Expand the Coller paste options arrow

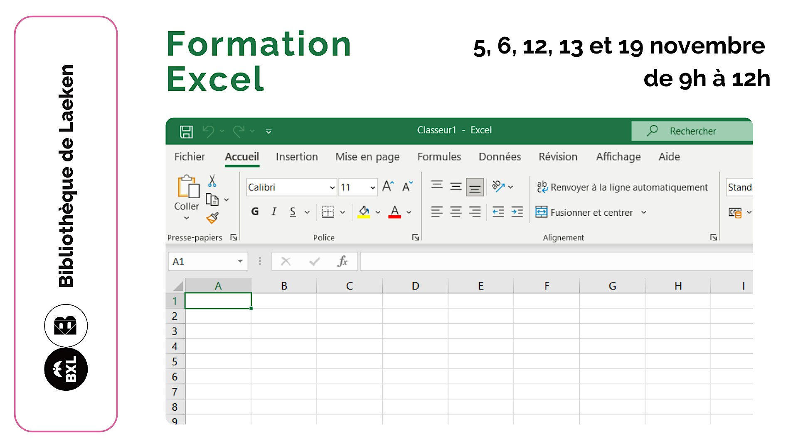(186, 218)
